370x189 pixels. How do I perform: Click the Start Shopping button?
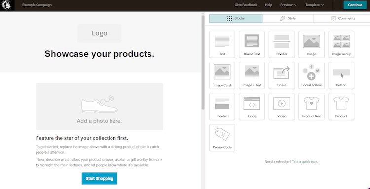99,178
